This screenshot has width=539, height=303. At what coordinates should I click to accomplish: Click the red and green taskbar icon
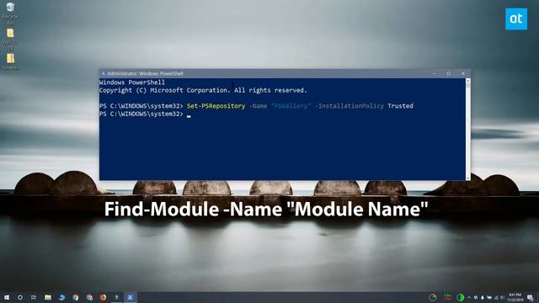coord(447,297)
